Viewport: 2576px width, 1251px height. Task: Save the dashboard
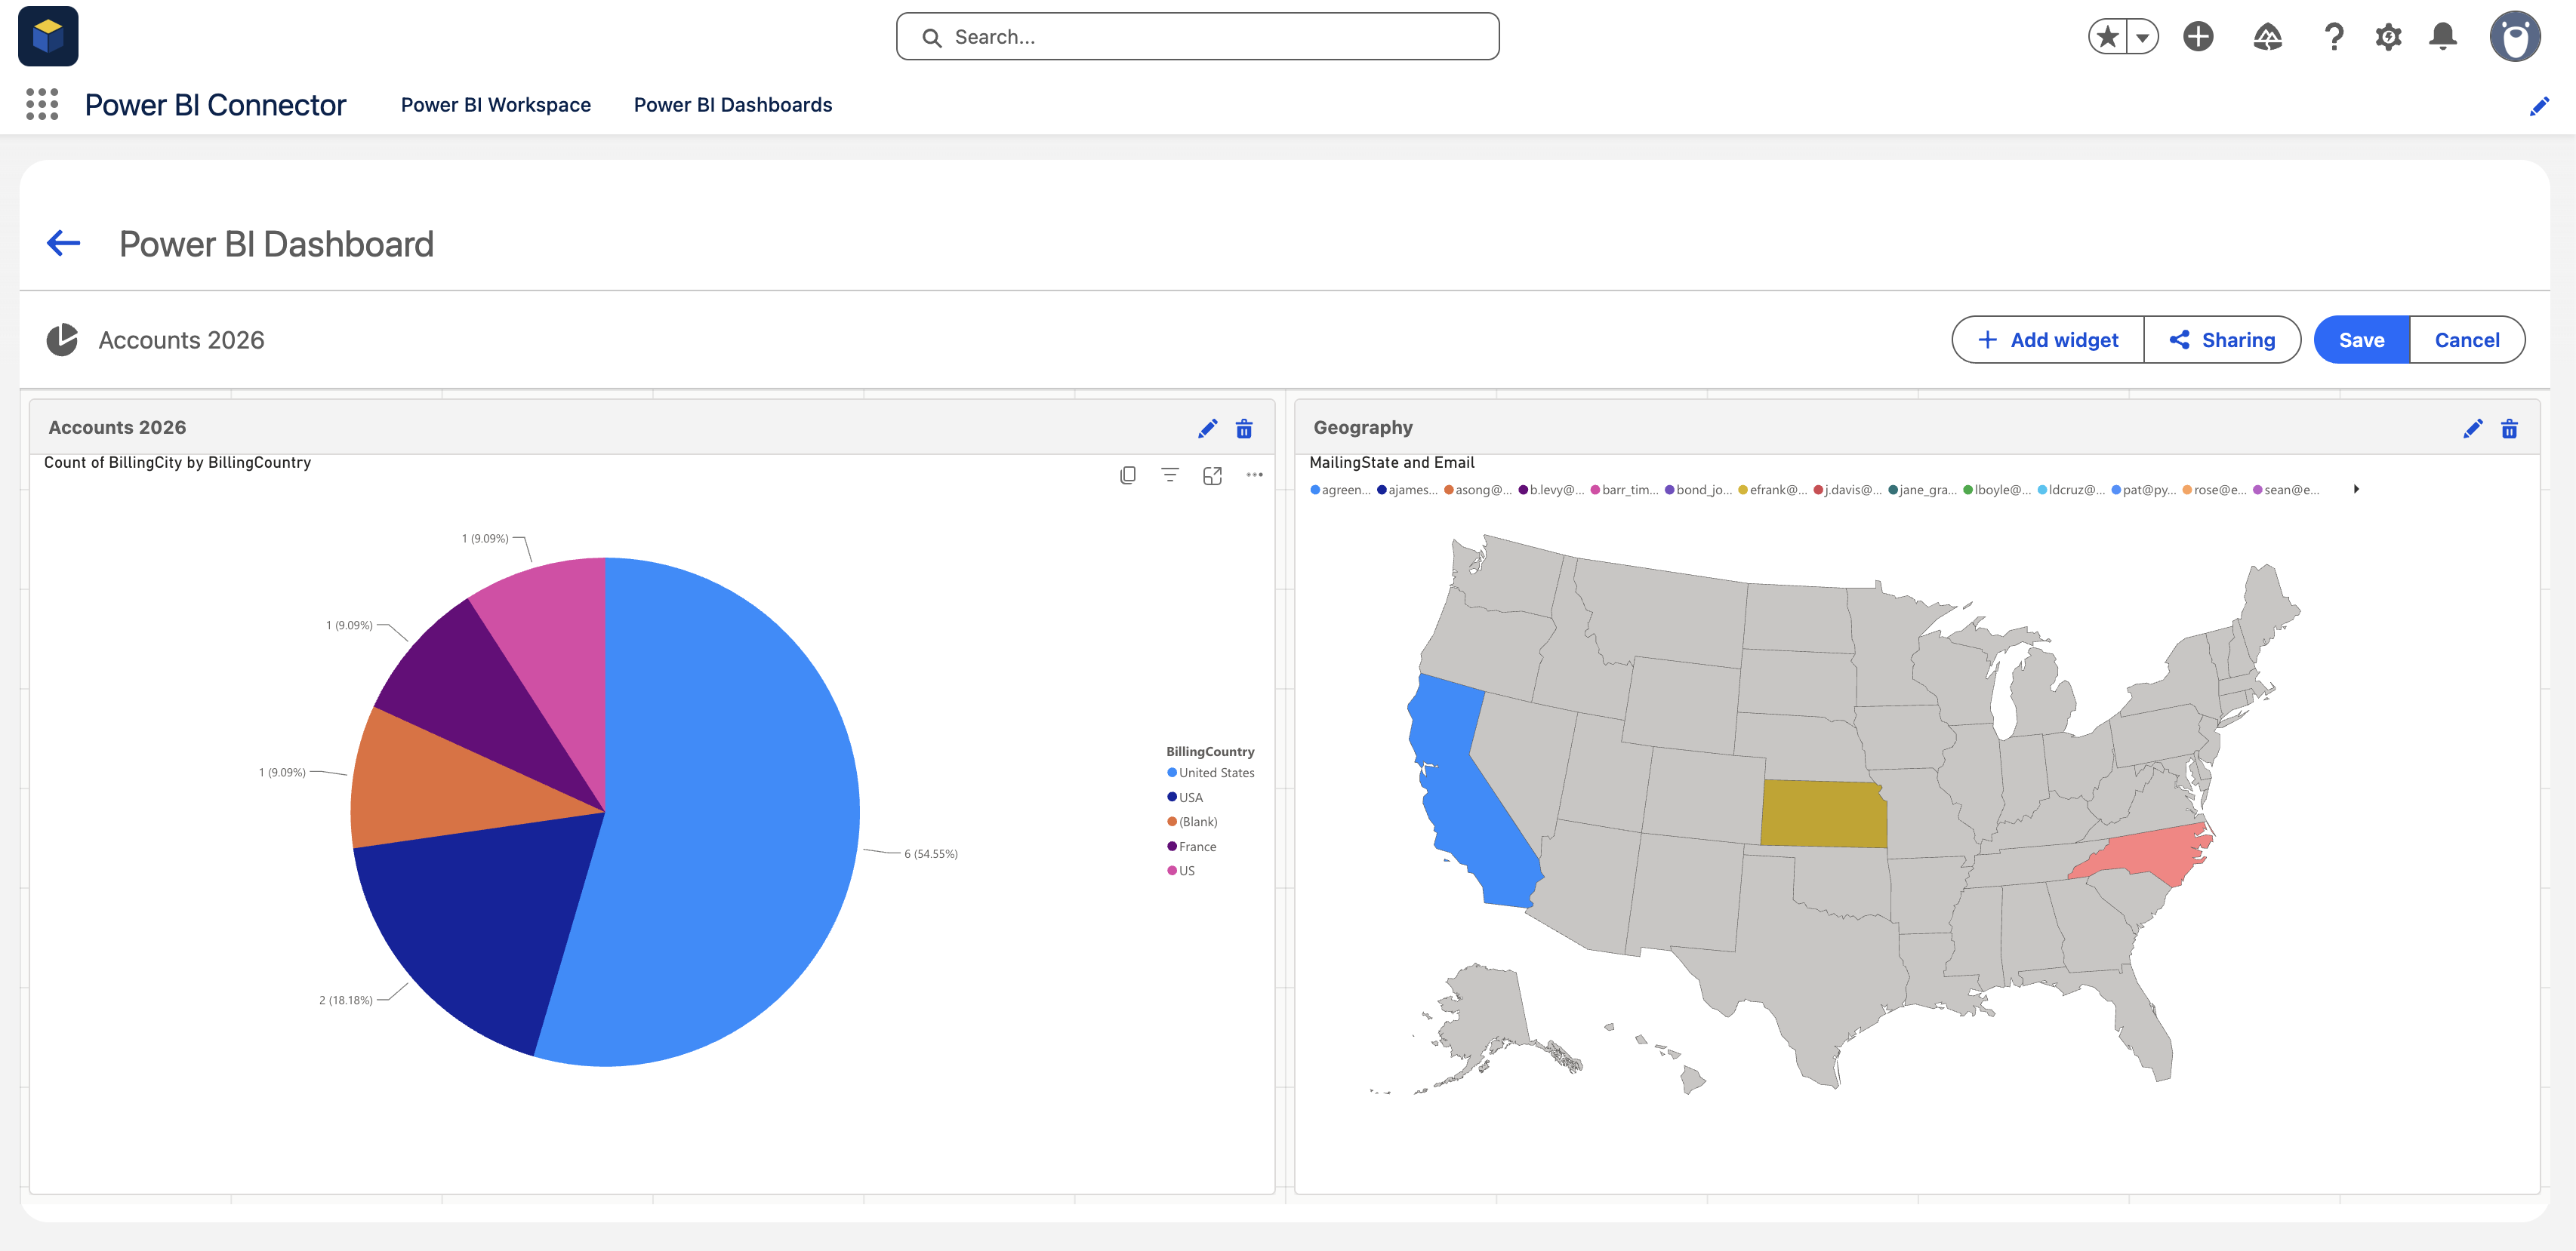point(2361,340)
